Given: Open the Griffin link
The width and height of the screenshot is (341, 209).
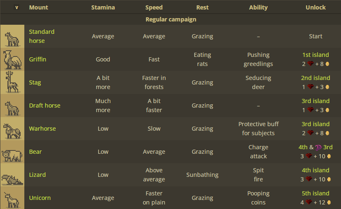Looking at the screenshot, I should click(38, 59).
